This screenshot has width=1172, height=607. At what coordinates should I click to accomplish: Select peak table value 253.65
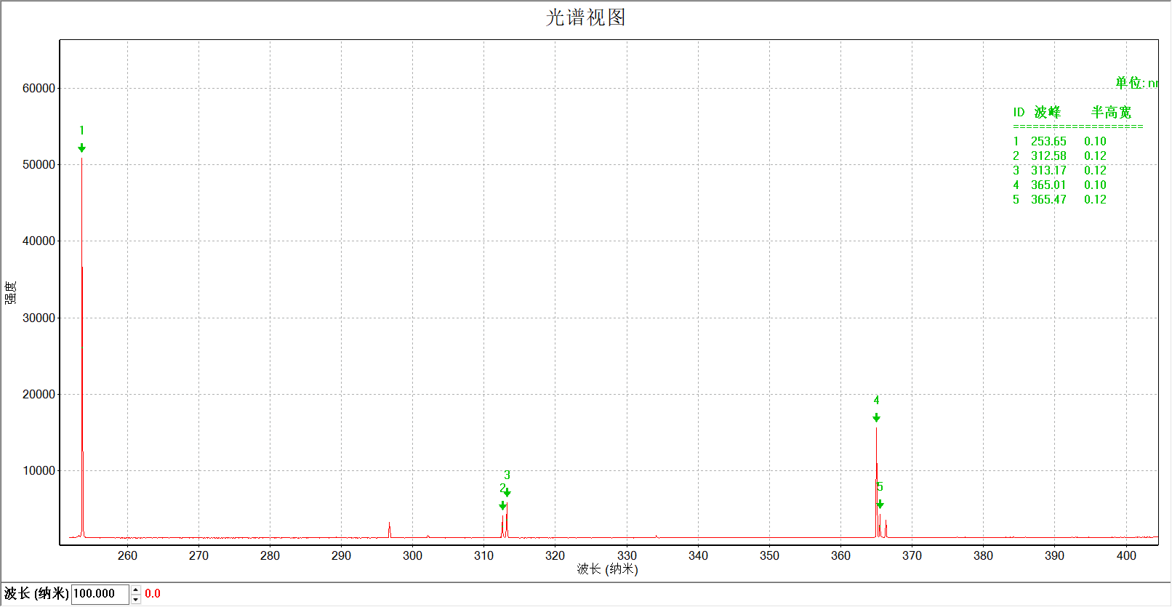point(1048,142)
